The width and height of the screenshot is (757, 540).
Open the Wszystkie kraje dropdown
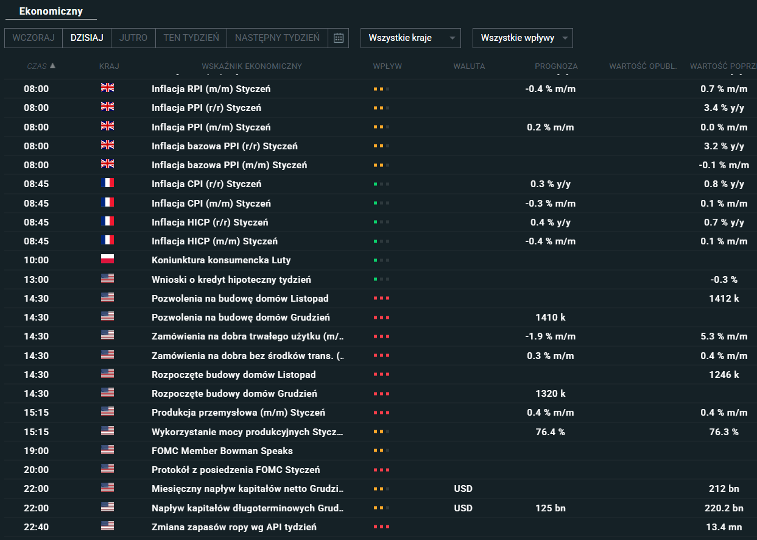point(410,38)
